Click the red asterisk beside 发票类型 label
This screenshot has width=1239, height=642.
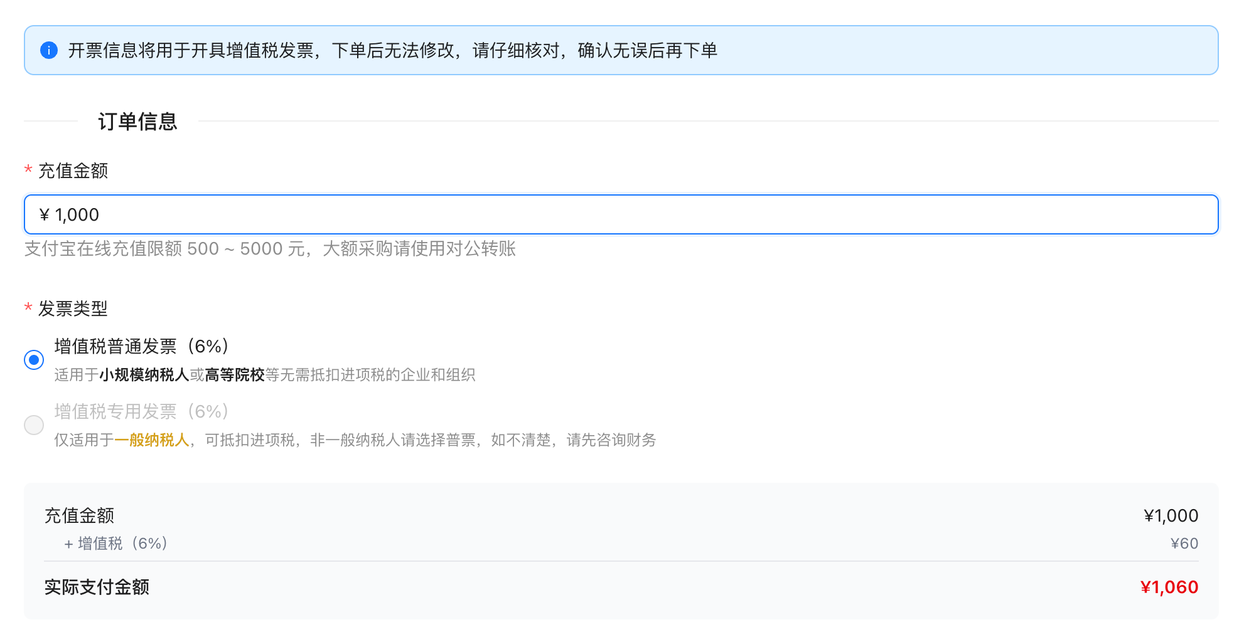(x=28, y=308)
